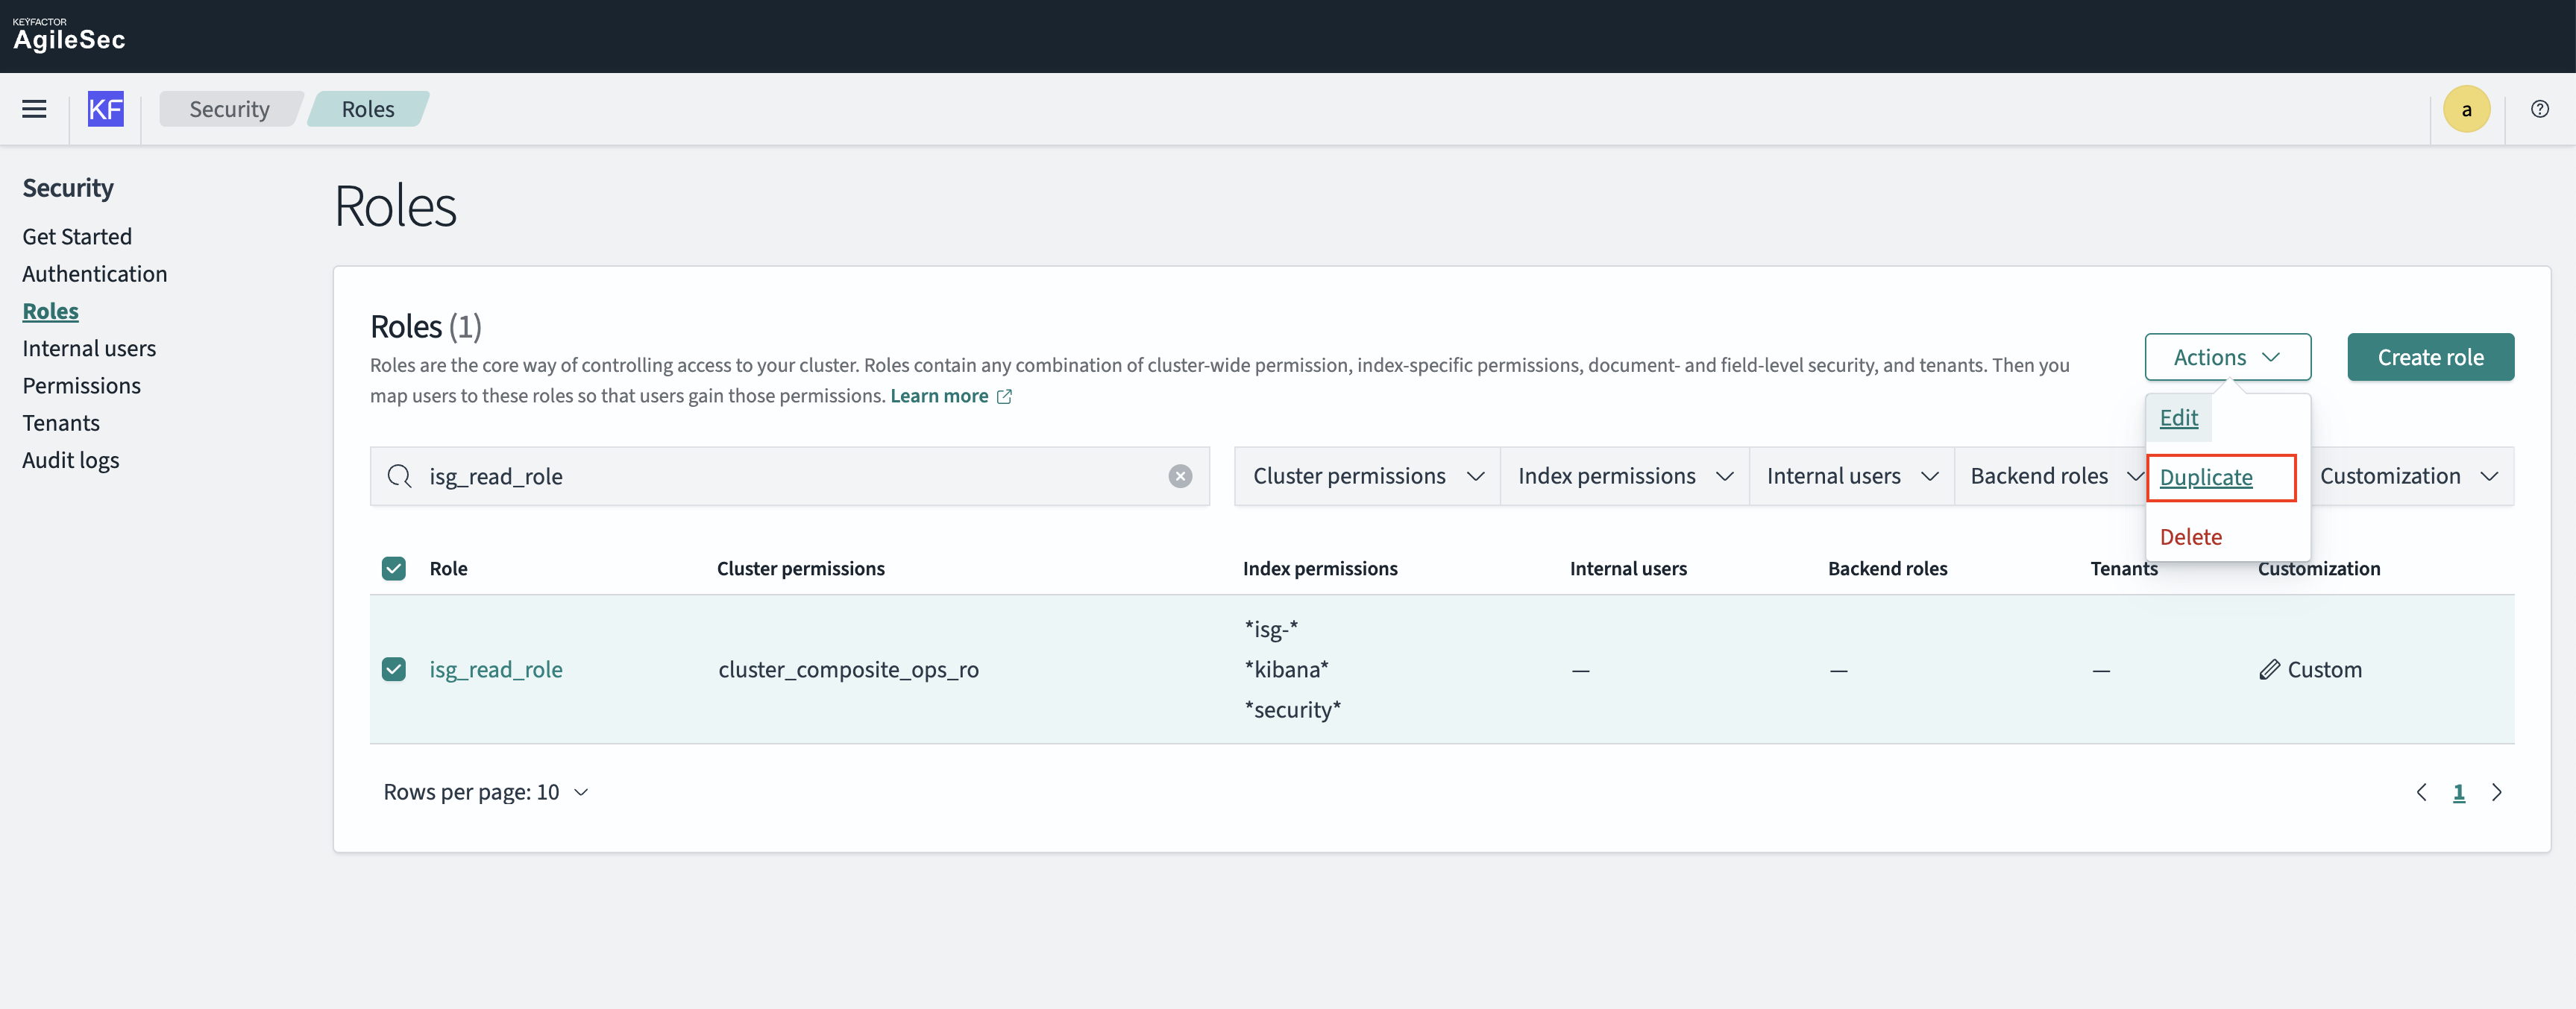Clear the role search field
Viewport: 2576px width, 1009px height.
click(x=1180, y=476)
